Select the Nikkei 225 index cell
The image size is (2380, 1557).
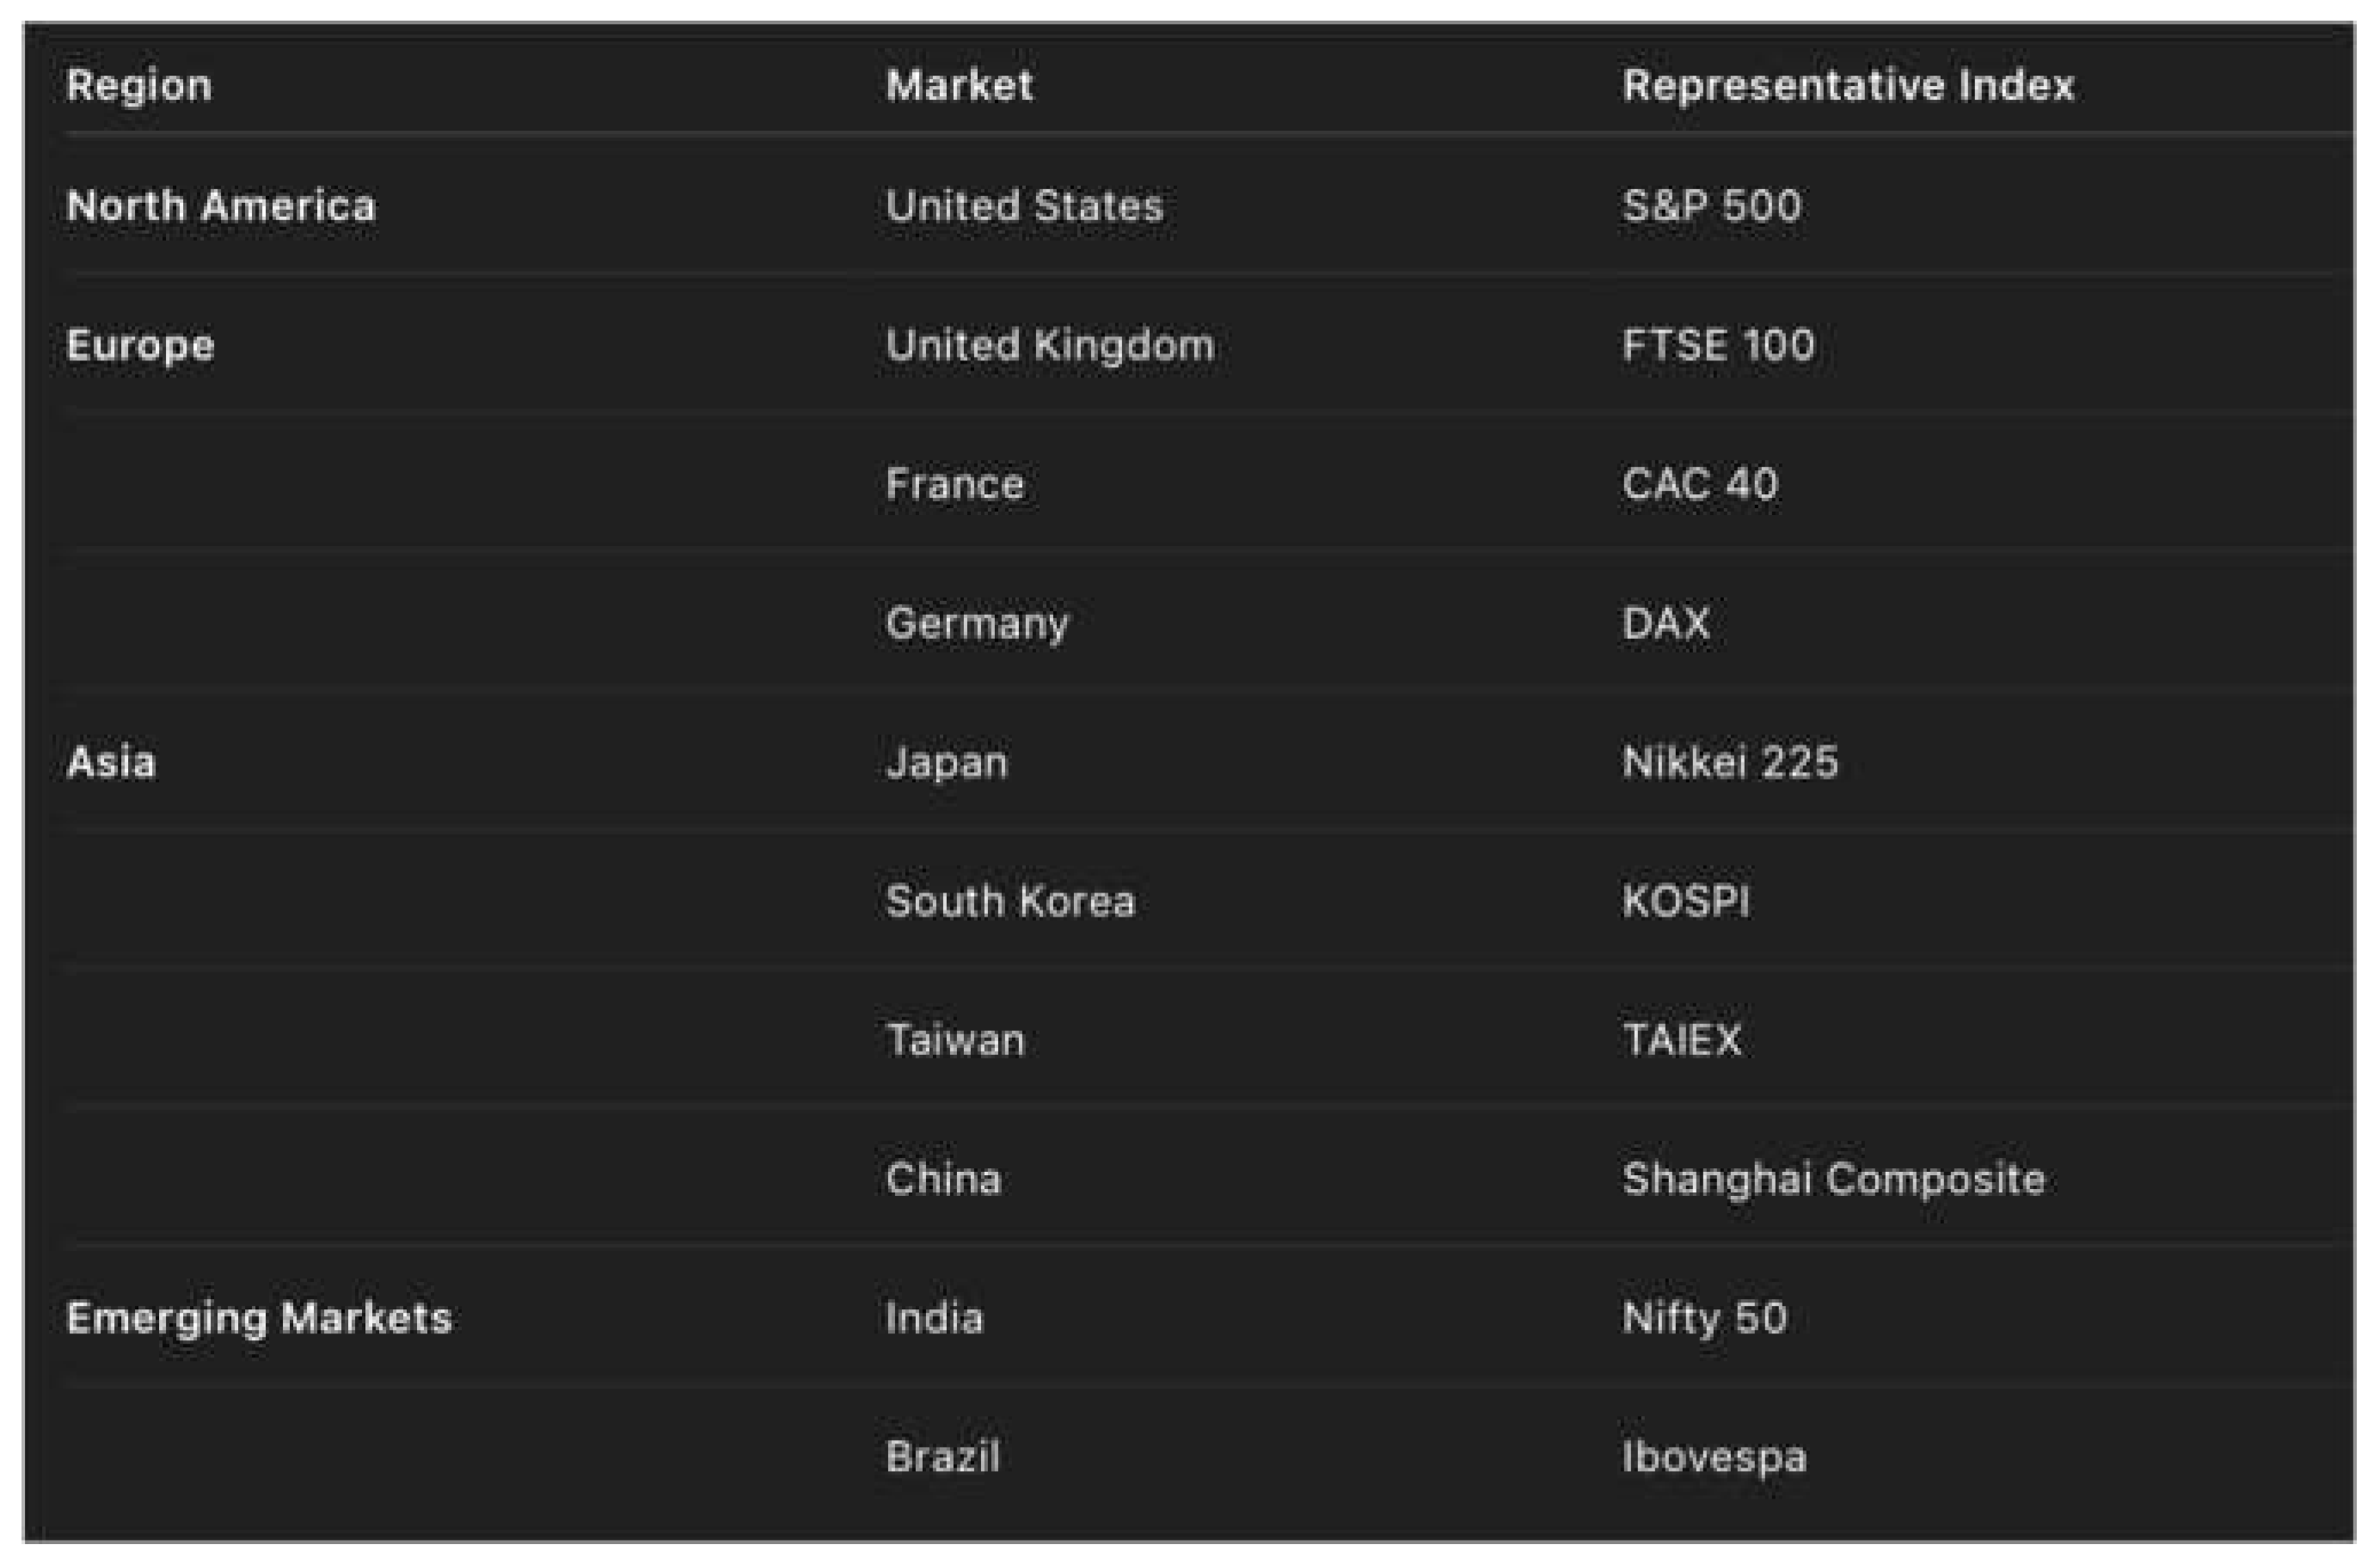tap(1730, 762)
